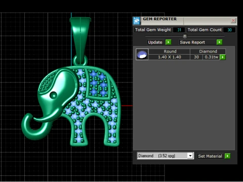The image size is (243, 182).
Task: Click the green arrow next to Save Report
Action: (x=219, y=42)
